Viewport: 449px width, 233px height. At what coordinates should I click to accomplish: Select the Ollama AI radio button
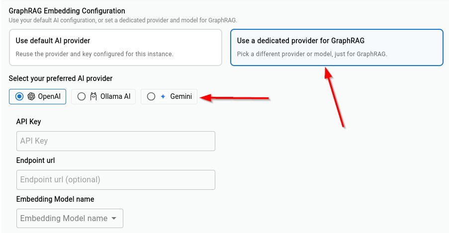[x=82, y=96]
